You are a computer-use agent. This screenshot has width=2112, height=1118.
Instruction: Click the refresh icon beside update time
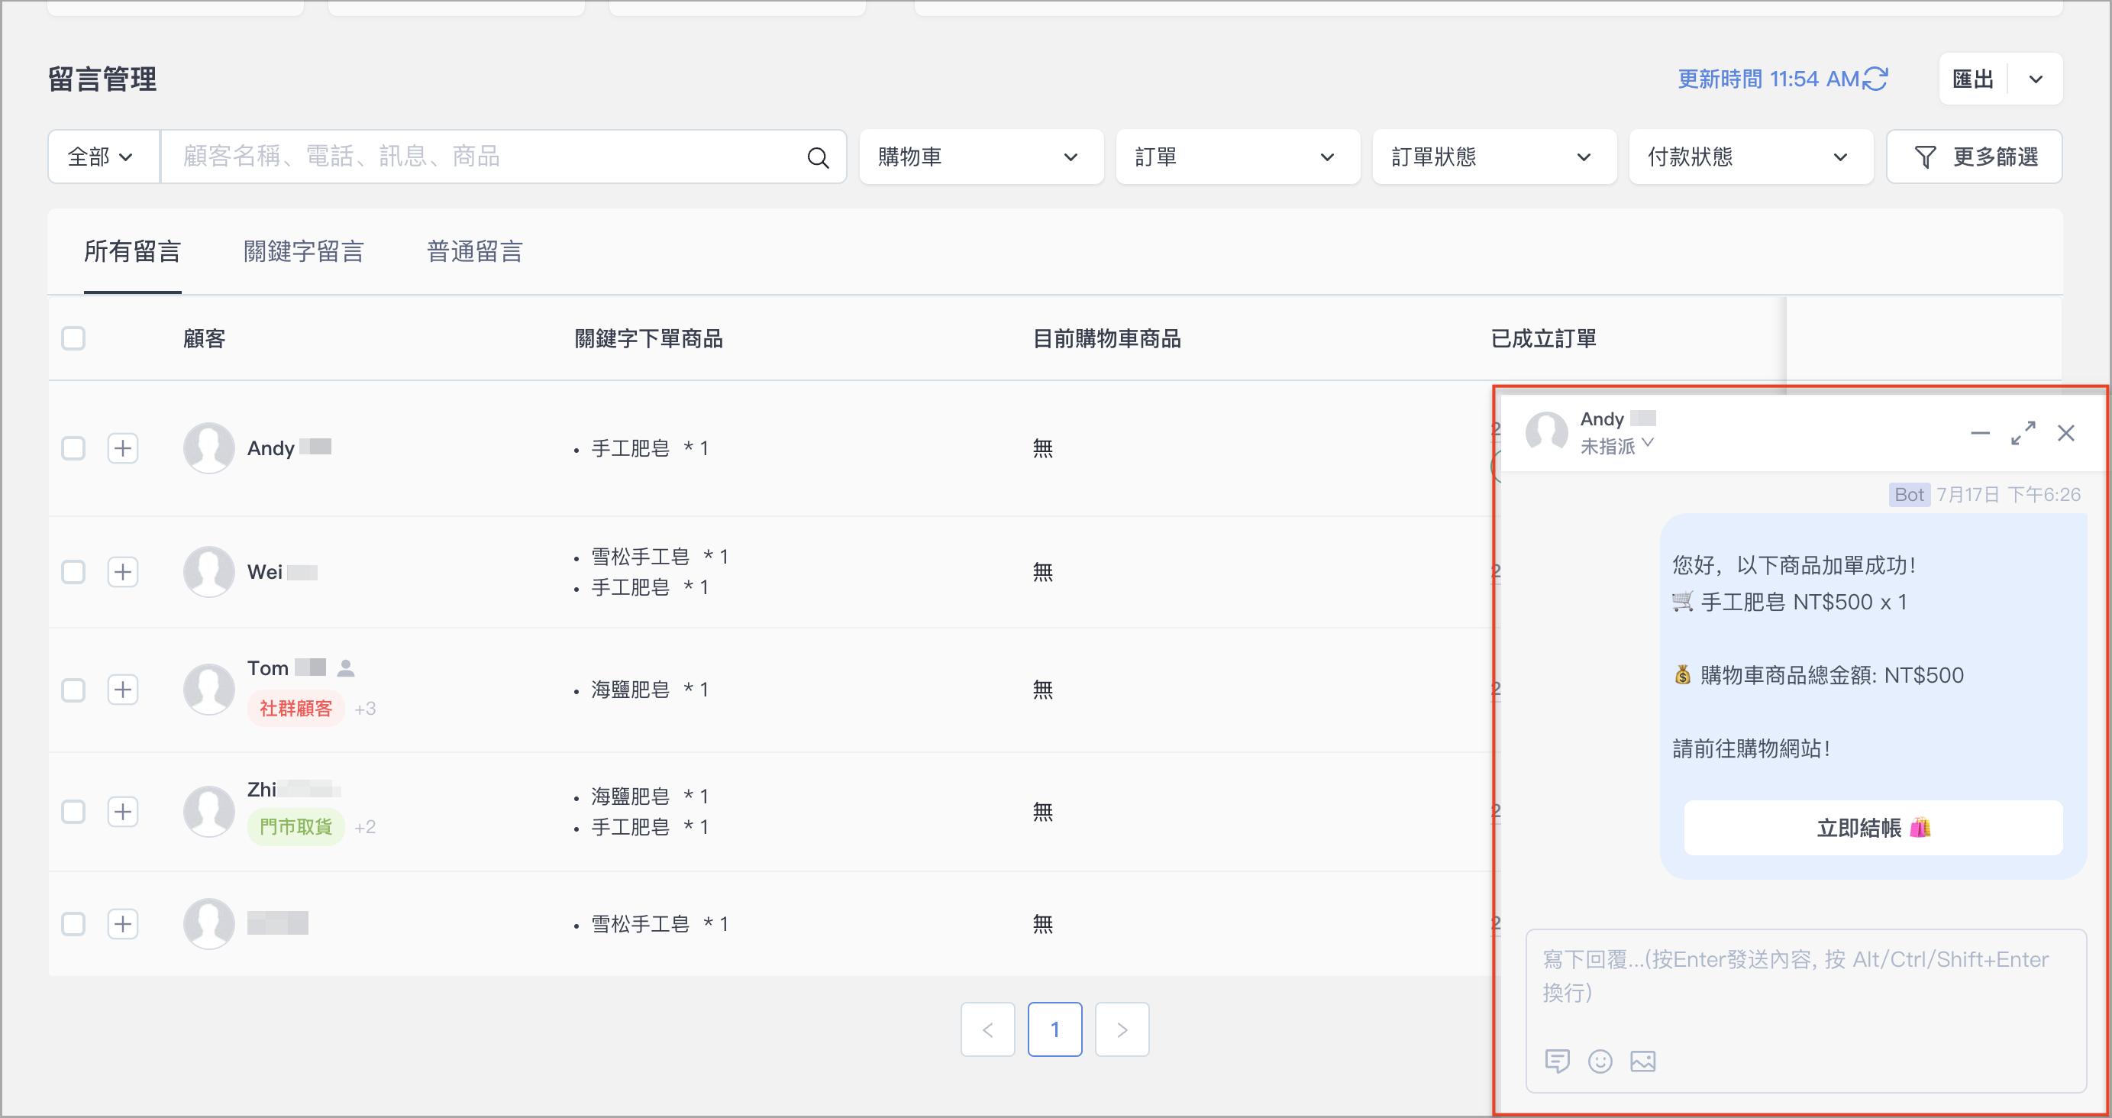coord(1876,79)
